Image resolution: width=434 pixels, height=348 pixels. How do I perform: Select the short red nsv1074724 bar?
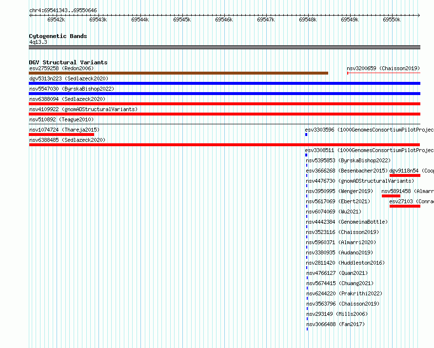click(x=61, y=135)
